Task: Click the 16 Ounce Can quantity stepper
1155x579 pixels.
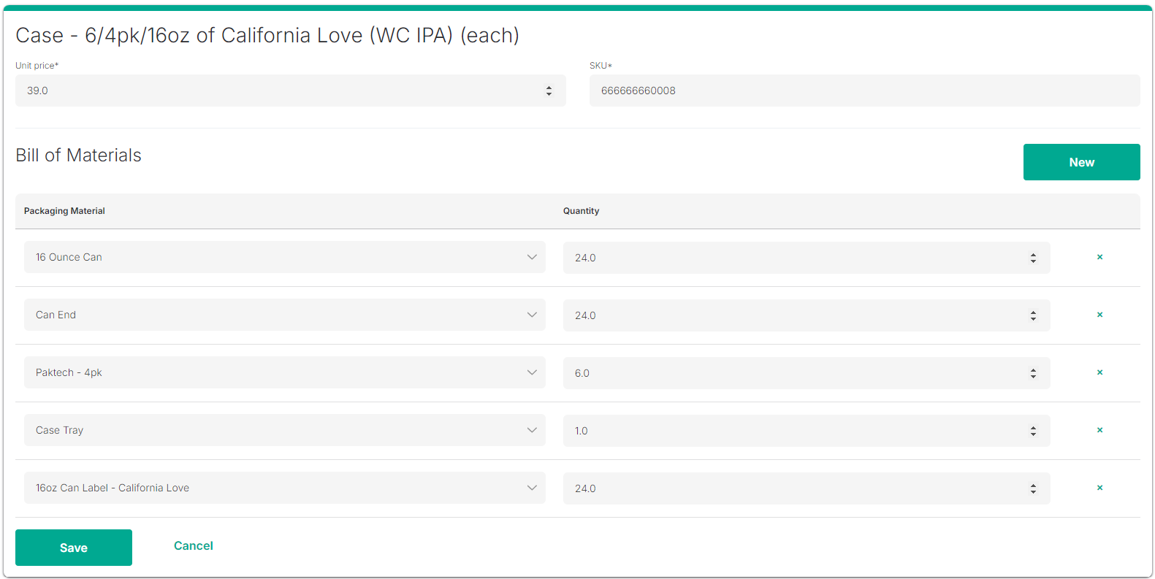Action: coord(1033,258)
